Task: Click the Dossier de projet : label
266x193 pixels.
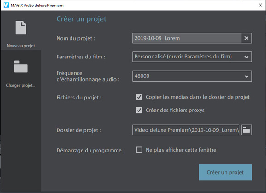Action: (x=79, y=130)
